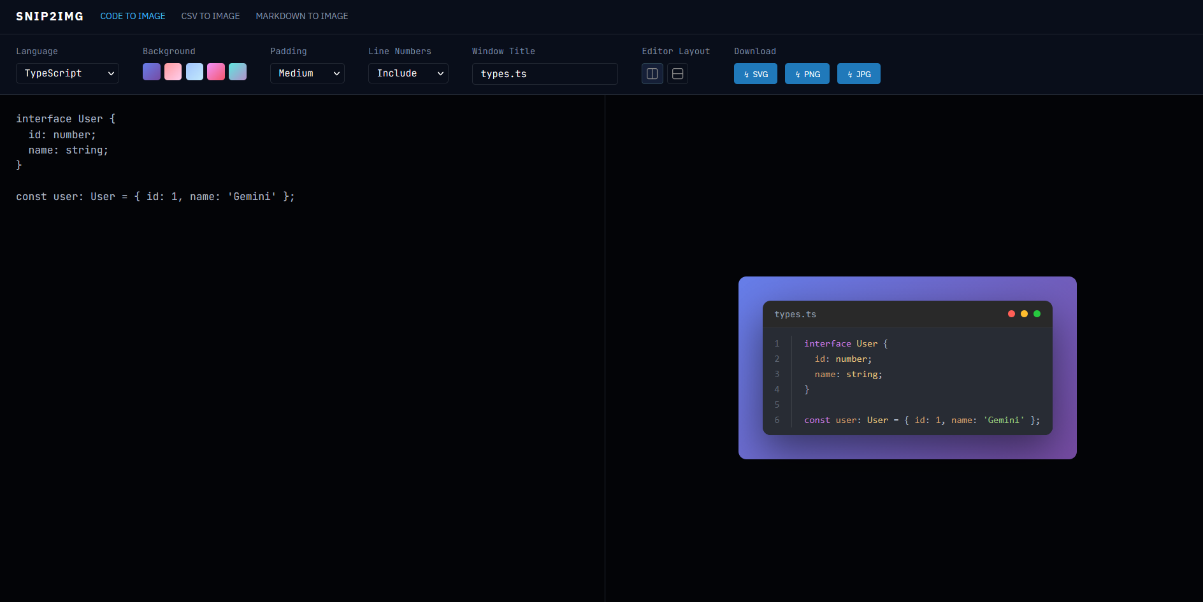Click the yellow window dot in preview
This screenshot has width=1203, height=602.
point(1024,313)
